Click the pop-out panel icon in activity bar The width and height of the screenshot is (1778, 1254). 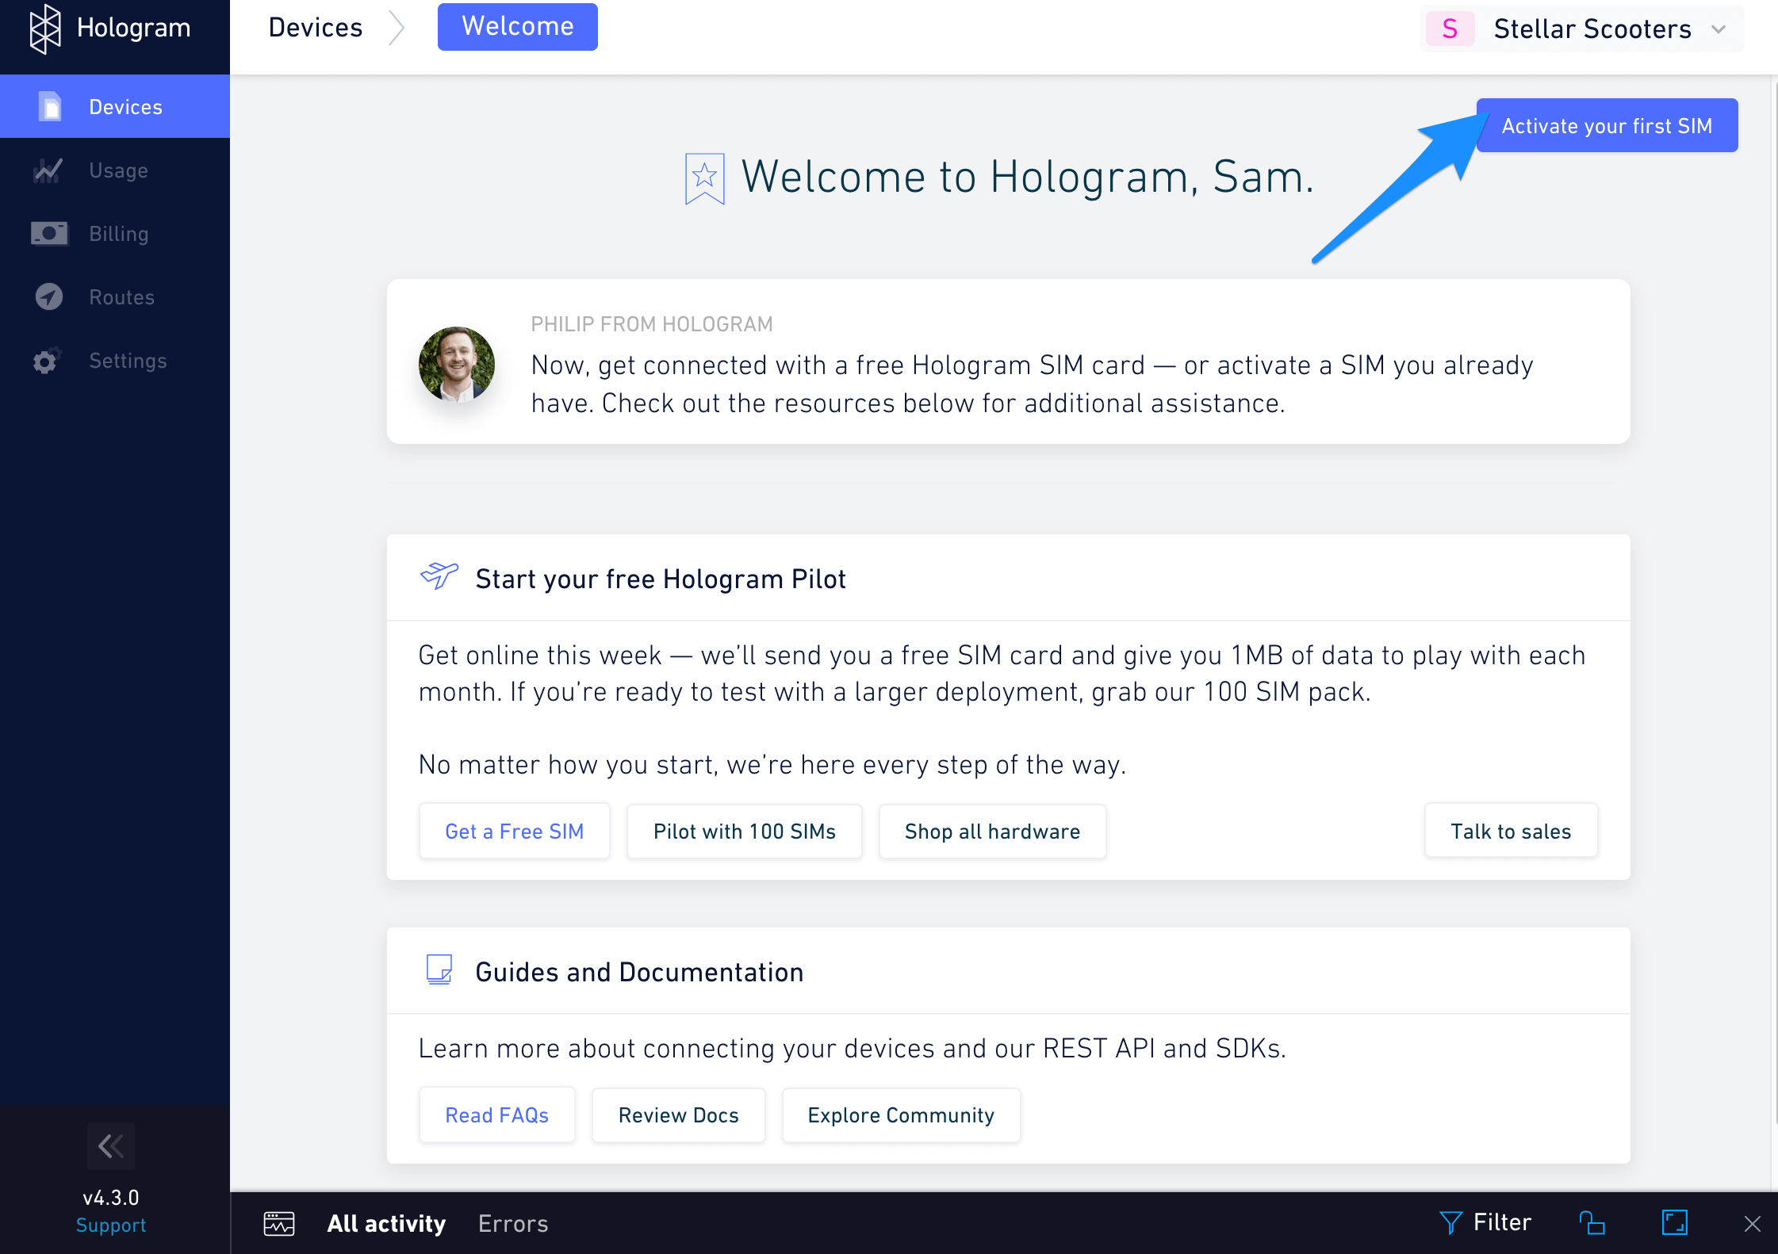(1592, 1222)
